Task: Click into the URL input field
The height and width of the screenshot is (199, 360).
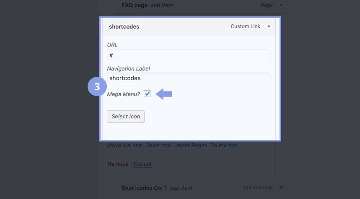Action: [x=189, y=55]
